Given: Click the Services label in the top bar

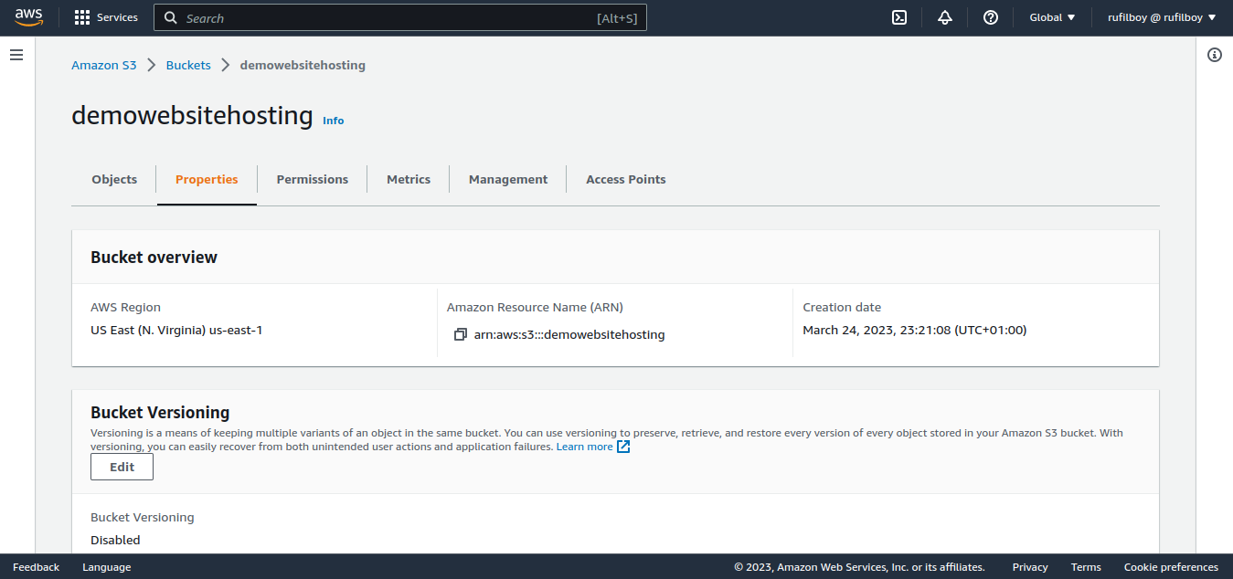Looking at the screenshot, I should [117, 17].
